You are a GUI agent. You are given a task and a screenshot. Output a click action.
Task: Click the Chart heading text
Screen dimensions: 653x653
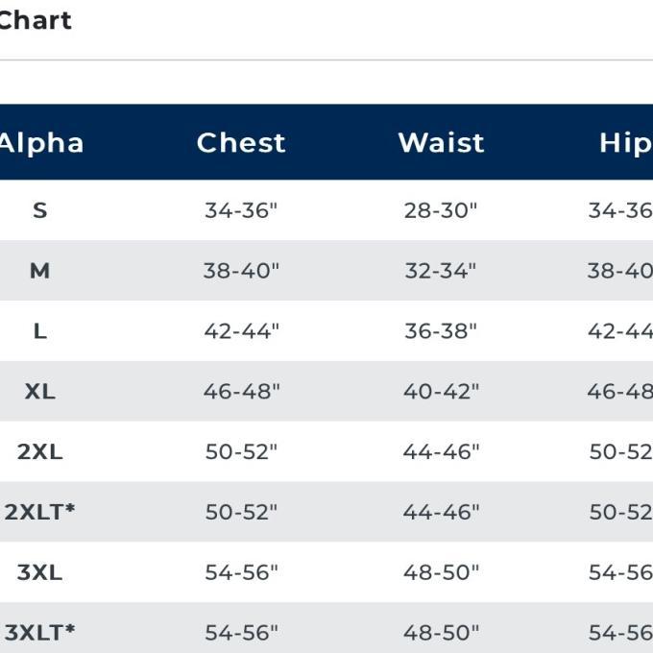tap(36, 20)
